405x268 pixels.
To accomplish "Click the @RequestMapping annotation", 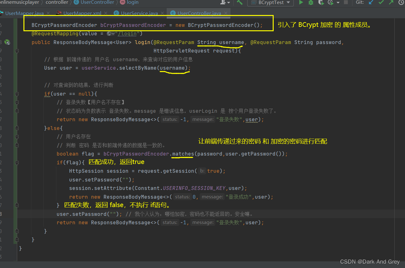I will tap(55, 34).
